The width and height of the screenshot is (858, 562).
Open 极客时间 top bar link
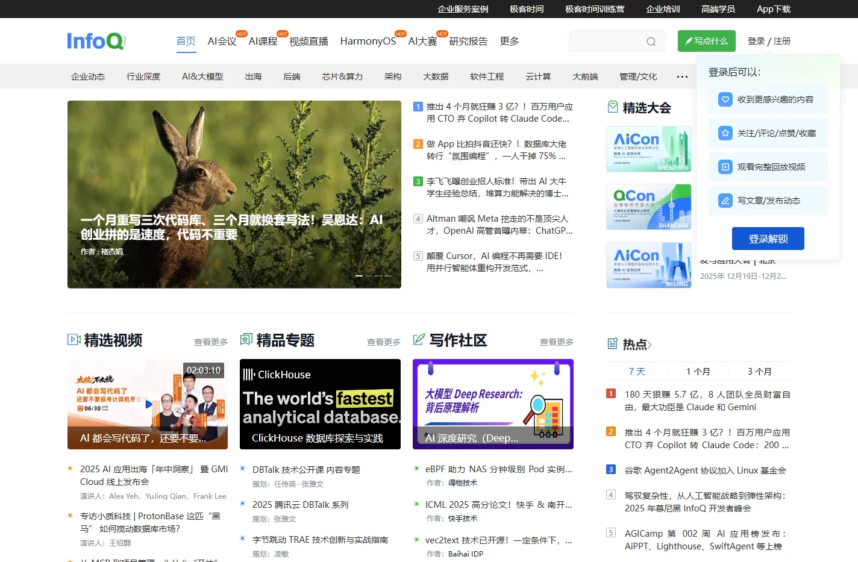(x=527, y=9)
